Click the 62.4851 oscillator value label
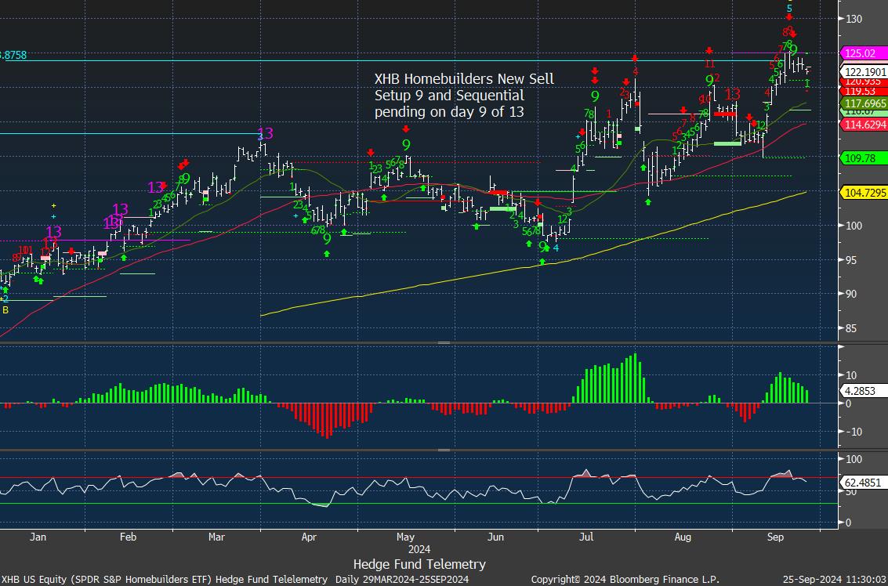Screen dimensions: 888x586 coord(862,483)
